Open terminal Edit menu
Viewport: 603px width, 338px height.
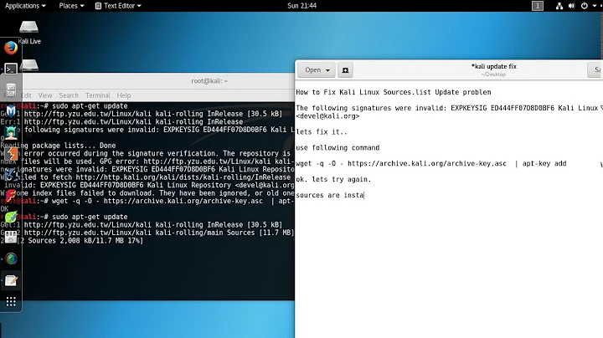pyautogui.click(x=26, y=95)
